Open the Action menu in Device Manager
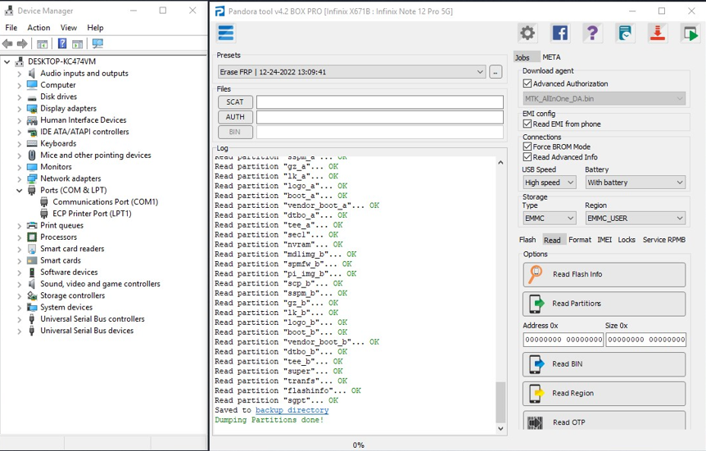This screenshot has width=706, height=451. pos(38,28)
